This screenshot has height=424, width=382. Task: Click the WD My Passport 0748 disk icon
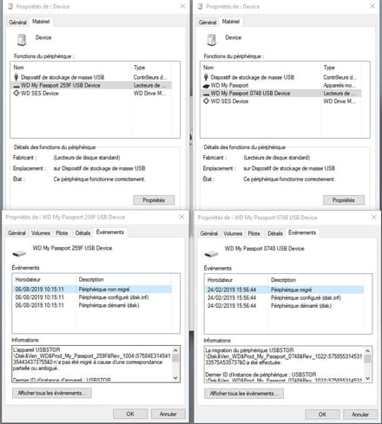[206, 94]
